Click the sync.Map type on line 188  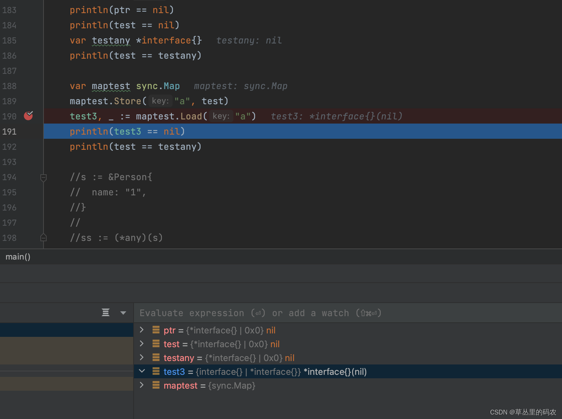(x=158, y=86)
